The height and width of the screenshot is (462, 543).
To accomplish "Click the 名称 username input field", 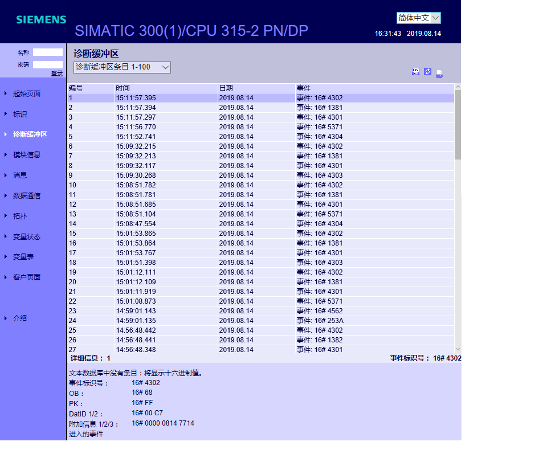I will pyautogui.click(x=48, y=52).
